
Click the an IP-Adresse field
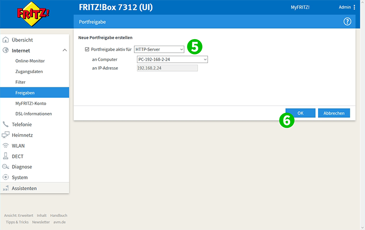(167, 68)
